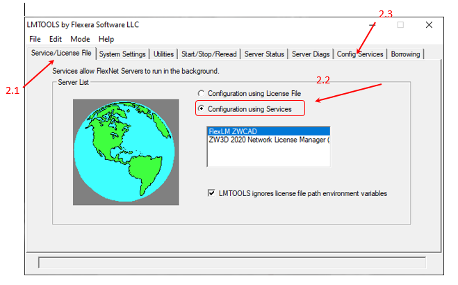This screenshot has width=458, height=285.
Task: Click the disabled maximize window button
Action: (x=400, y=25)
